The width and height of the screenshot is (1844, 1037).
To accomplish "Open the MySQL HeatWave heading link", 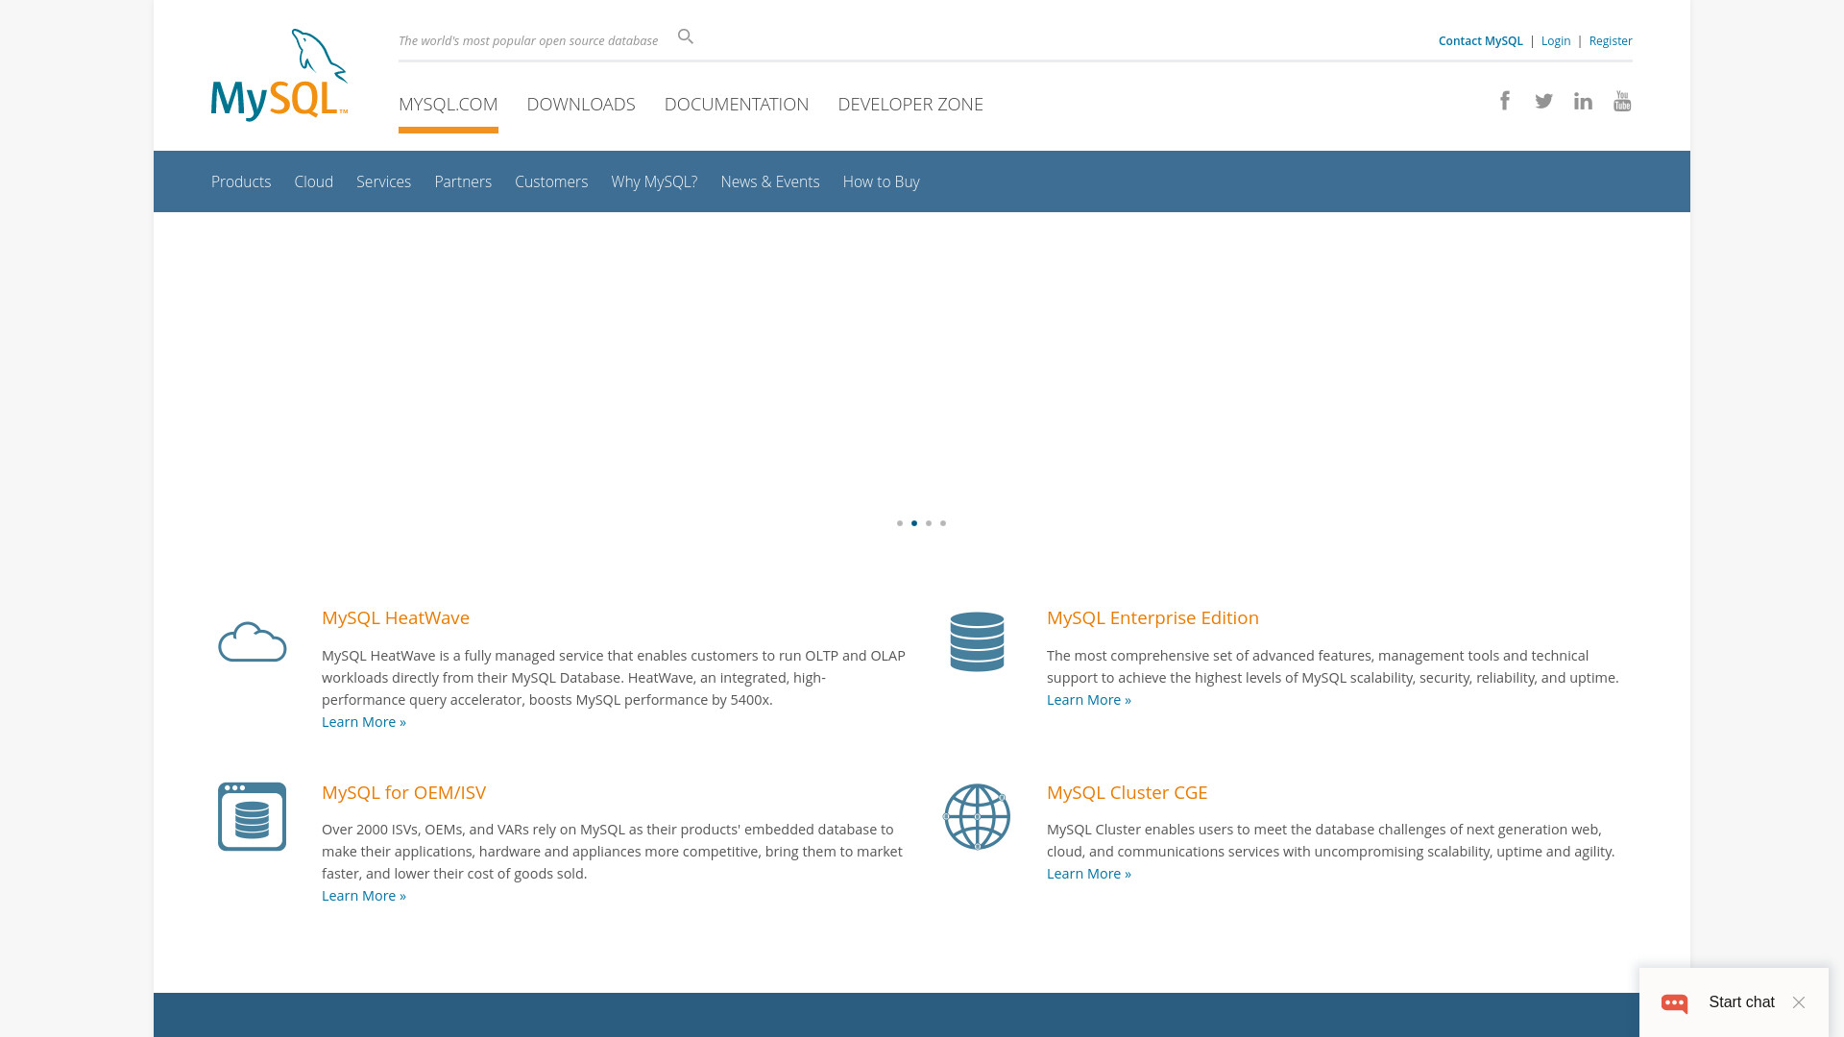I will coord(396,617).
